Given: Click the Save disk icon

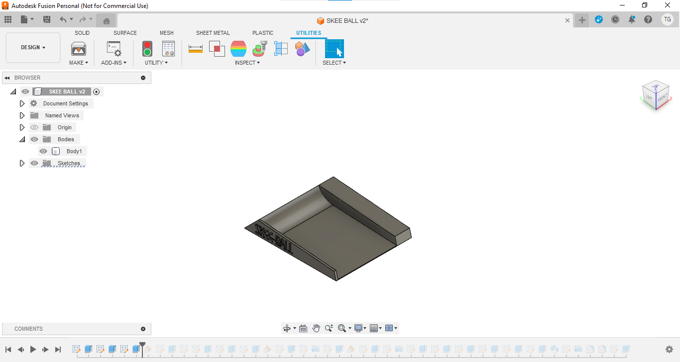Looking at the screenshot, I should pyautogui.click(x=47, y=19).
